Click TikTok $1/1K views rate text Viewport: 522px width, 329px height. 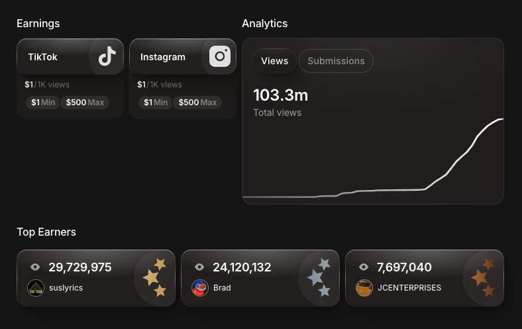click(47, 85)
